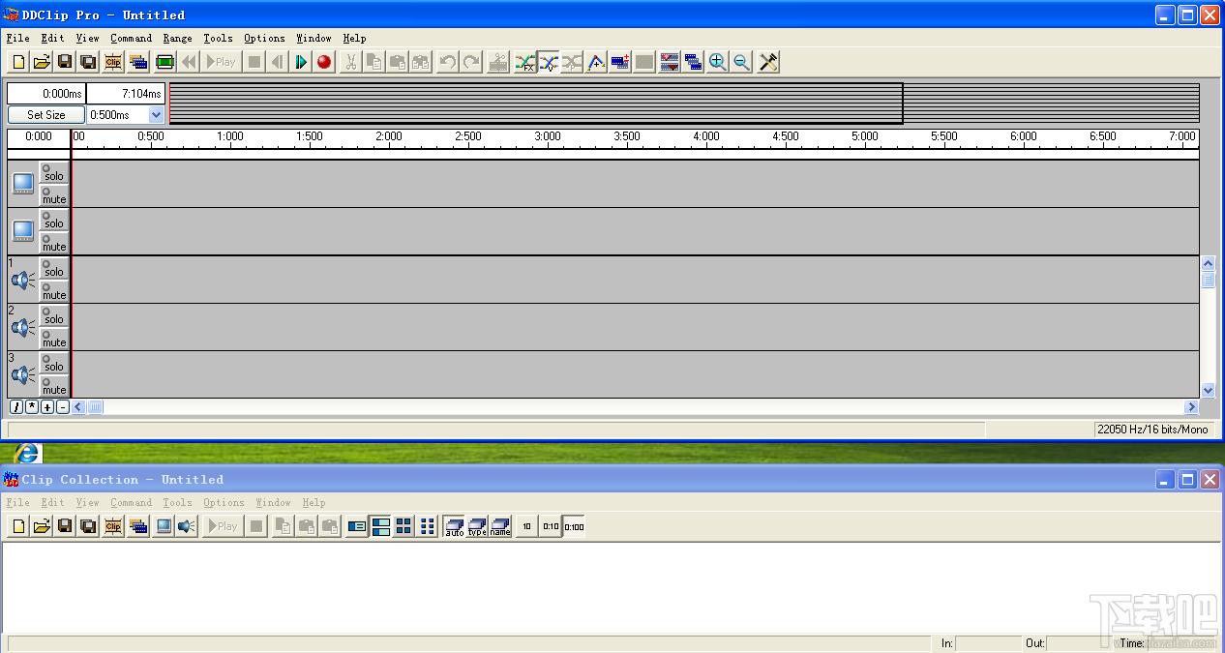Click vertical scrollbar down arrow of tracks
The image size is (1225, 653).
pyautogui.click(x=1208, y=391)
